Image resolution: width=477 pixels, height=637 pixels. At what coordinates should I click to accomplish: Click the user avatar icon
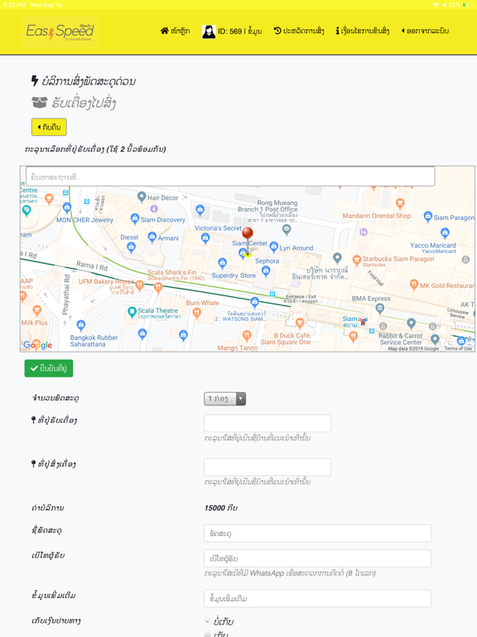coord(209,32)
